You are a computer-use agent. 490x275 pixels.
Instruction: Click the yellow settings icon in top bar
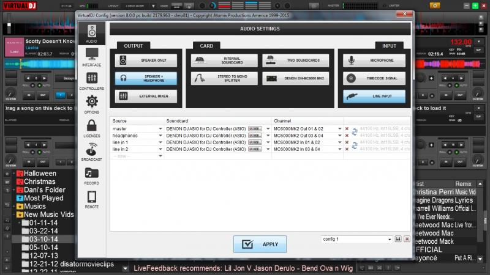(x=435, y=5)
